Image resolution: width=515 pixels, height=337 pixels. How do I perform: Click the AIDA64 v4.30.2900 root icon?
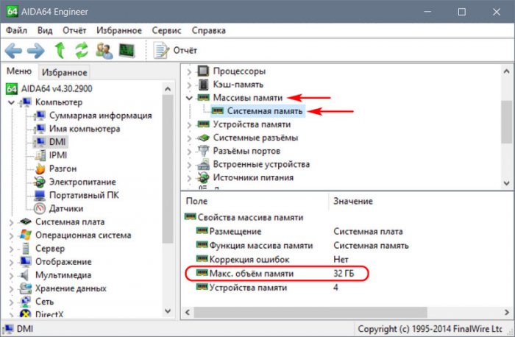(x=12, y=89)
